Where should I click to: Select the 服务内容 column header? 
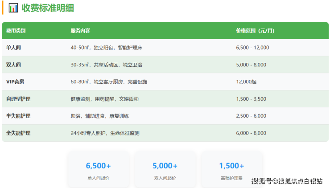point(80,31)
